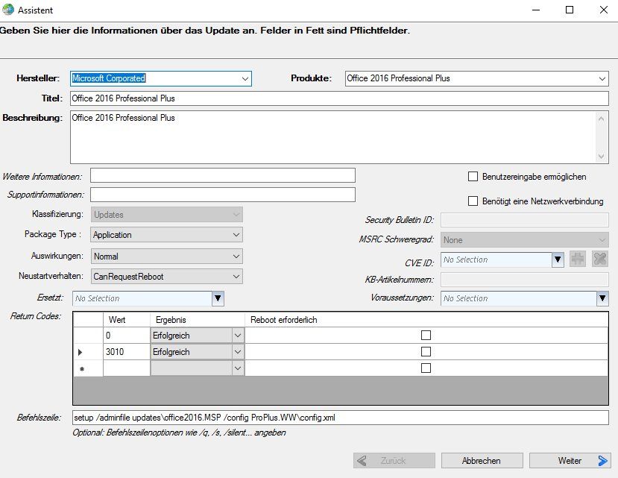
Task: Check Reboot erforderlich in the empty new row
Action: [426, 368]
